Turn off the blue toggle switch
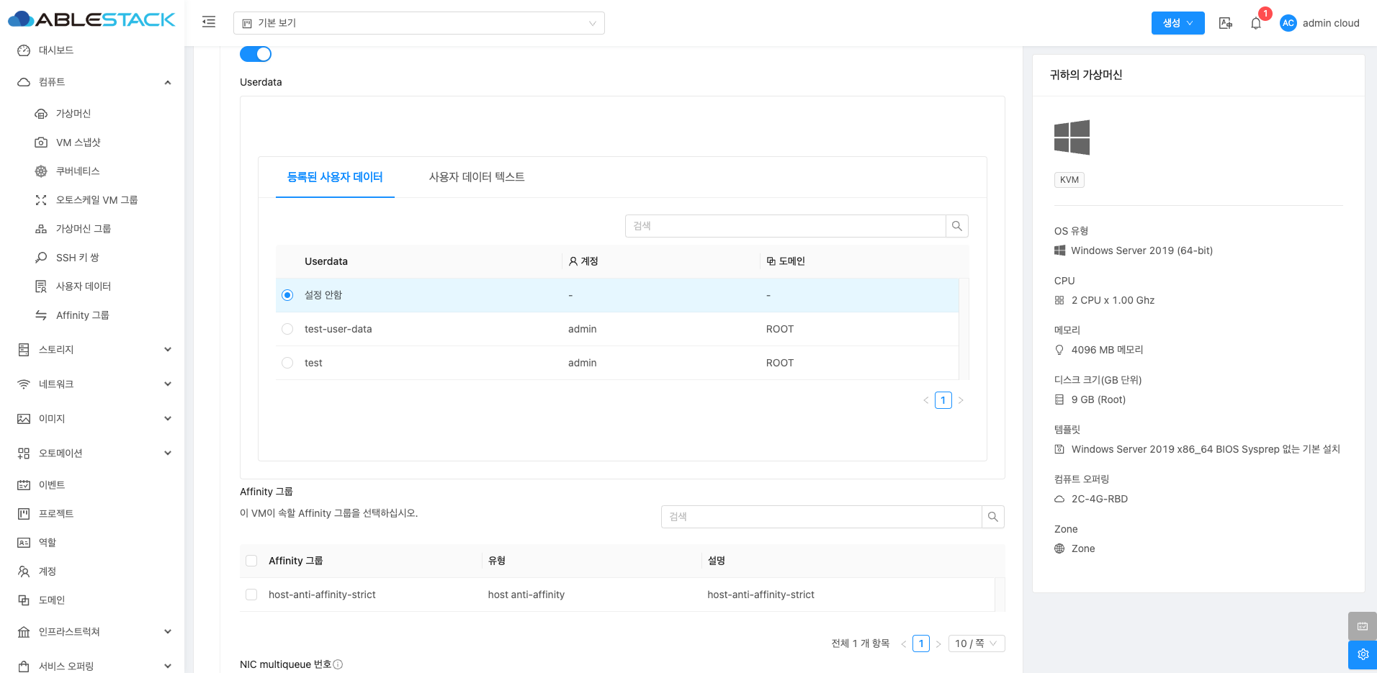 (x=256, y=54)
